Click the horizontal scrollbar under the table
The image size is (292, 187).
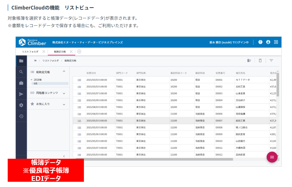[x=154, y=159]
